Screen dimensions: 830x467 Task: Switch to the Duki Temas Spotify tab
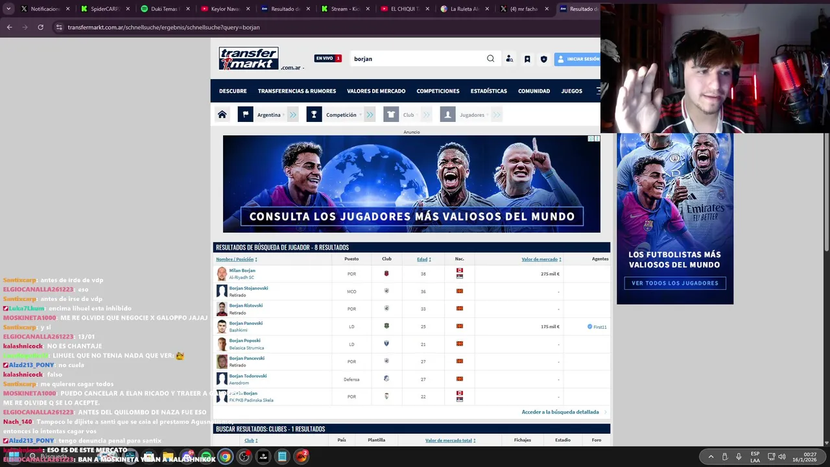pos(164,9)
